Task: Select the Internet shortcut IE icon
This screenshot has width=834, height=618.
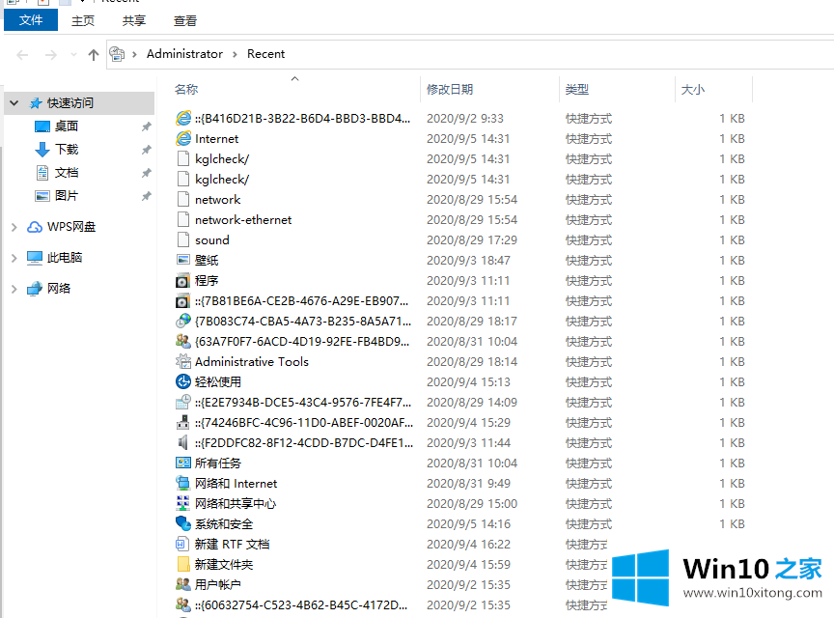Action: (183, 138)
